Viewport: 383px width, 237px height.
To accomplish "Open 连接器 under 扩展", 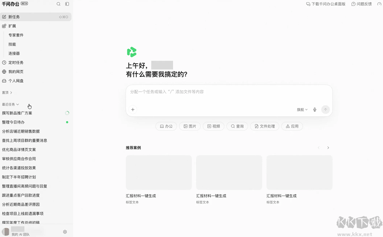I will pyautogui.click(x=14, y=53).
